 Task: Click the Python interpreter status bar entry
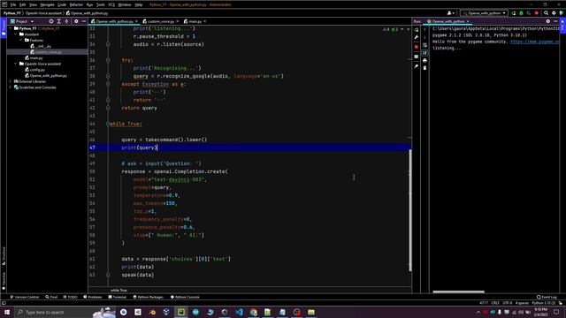point(544,303)
